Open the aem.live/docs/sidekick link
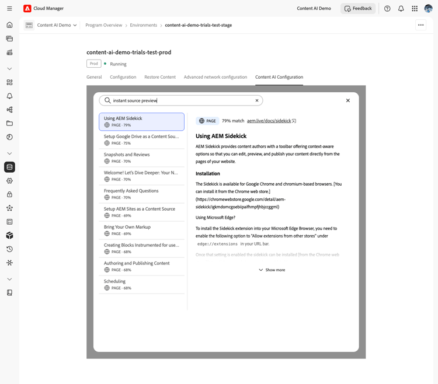The height and width of the screenshot is (384, 438). 271,121
